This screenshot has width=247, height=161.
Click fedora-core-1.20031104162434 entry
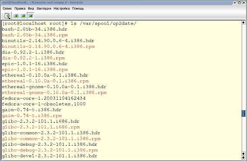click(x=44, y=98)
